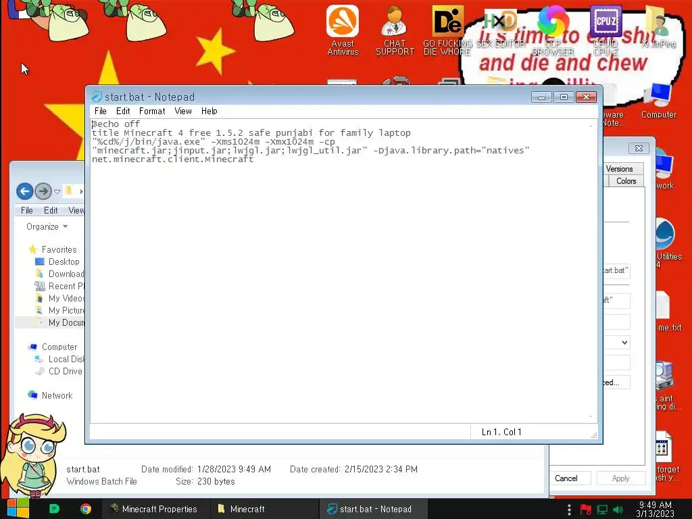Open Explorer recent locations dropdown arrow

[57, 191]
